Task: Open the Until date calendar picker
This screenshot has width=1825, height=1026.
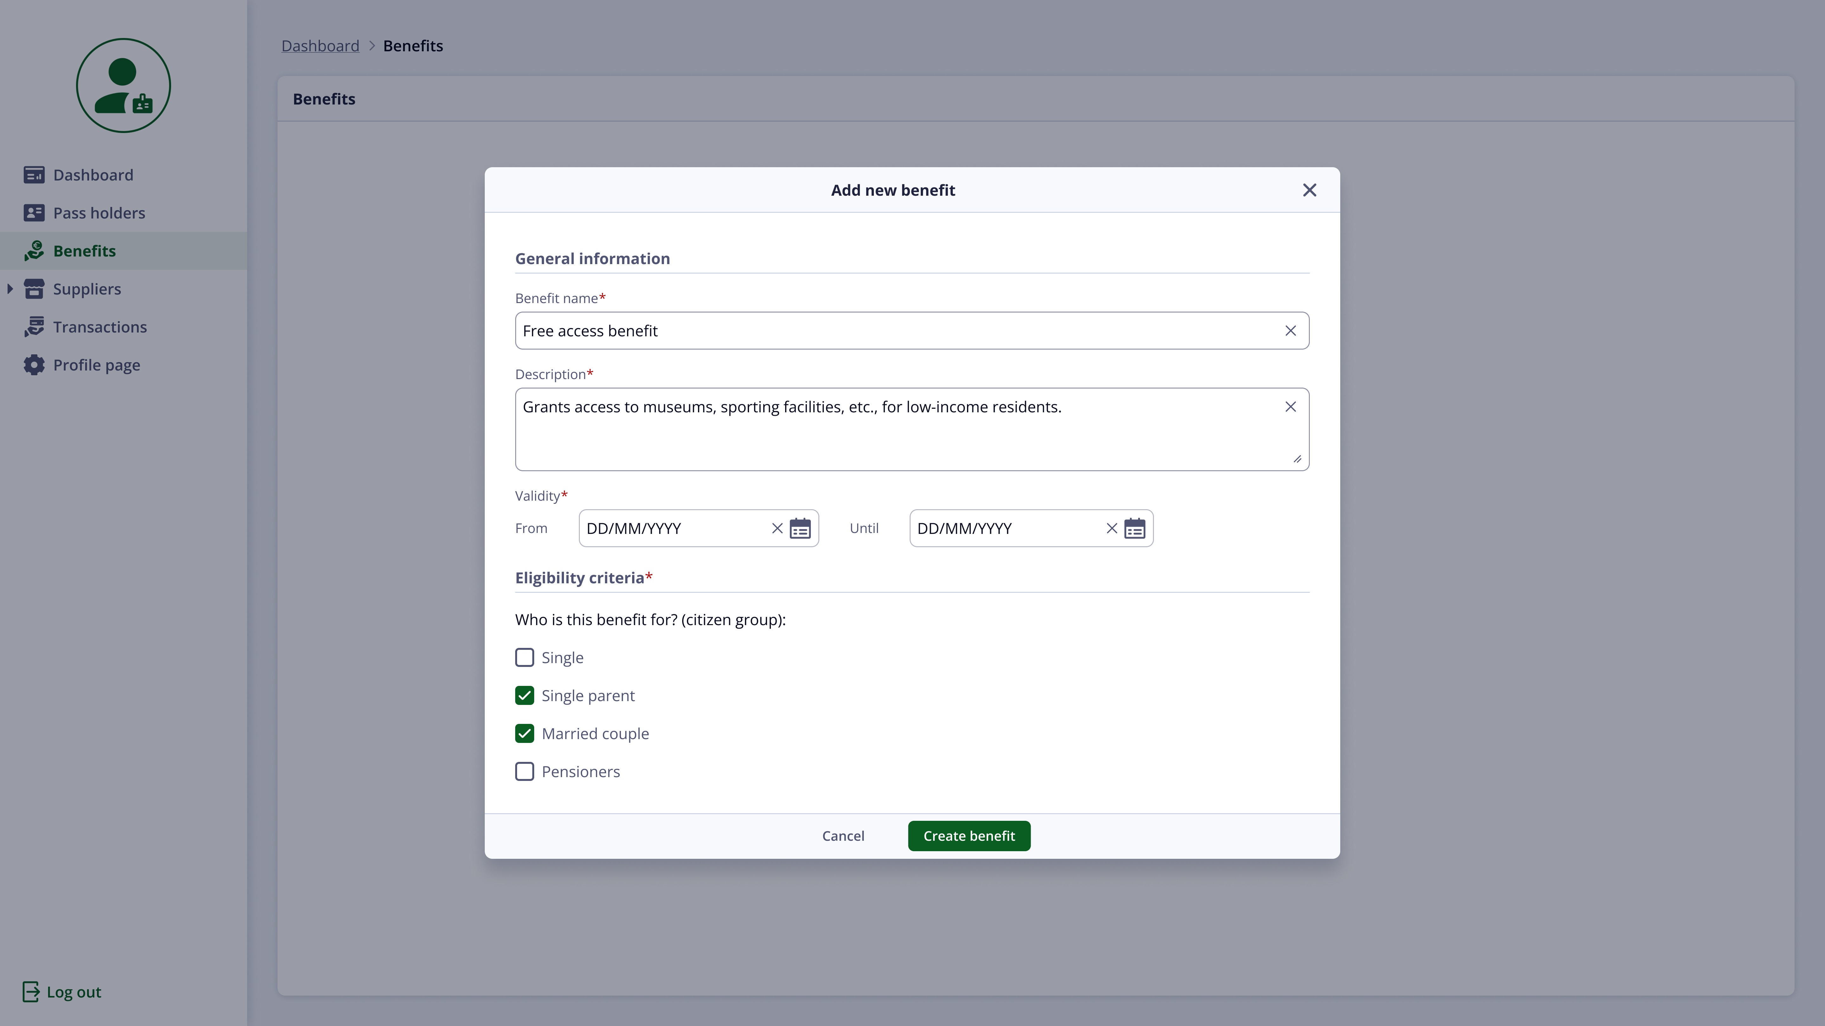Action: tap(1134, 528)
